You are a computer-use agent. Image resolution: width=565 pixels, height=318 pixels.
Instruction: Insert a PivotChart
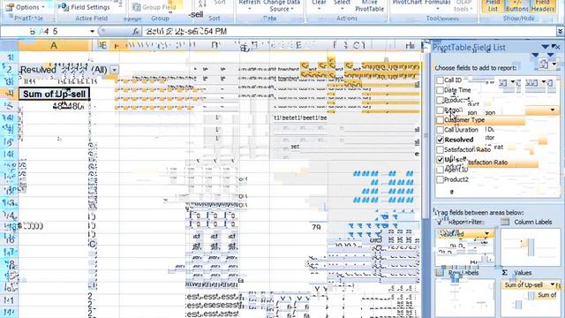(407, 3)
